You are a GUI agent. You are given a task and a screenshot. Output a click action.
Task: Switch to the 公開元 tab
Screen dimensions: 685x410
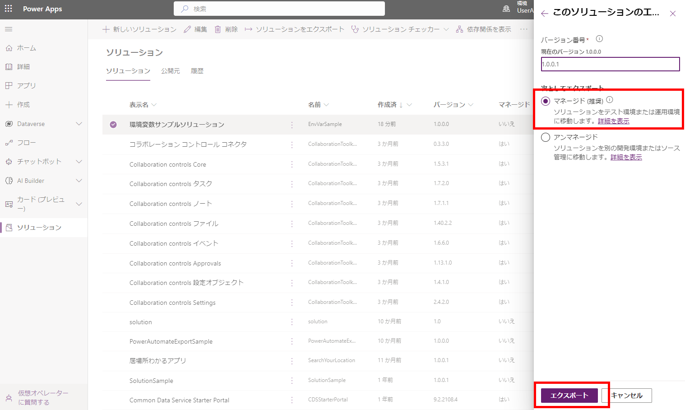[x=170, y=71]
